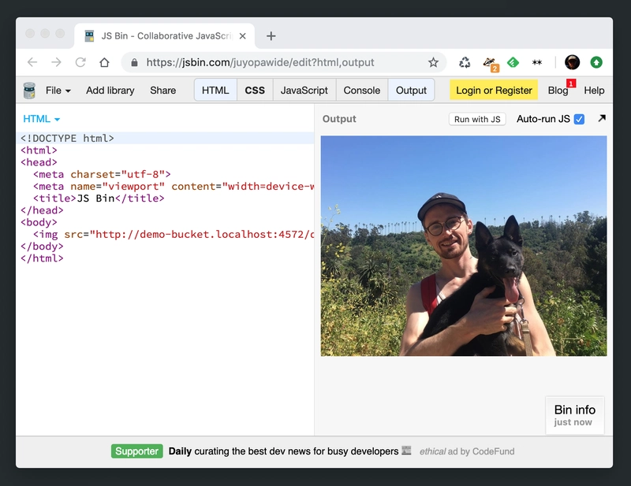The height and width of the screenshot is (486, 631).
Task: Click the <!DOCTYPE html> code line
Action: coord(165,139)
